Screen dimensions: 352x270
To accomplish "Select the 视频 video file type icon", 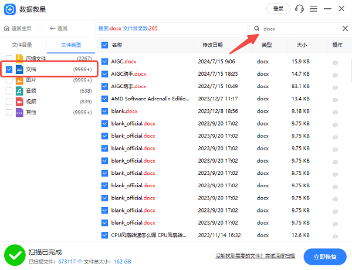I will 19,102.
